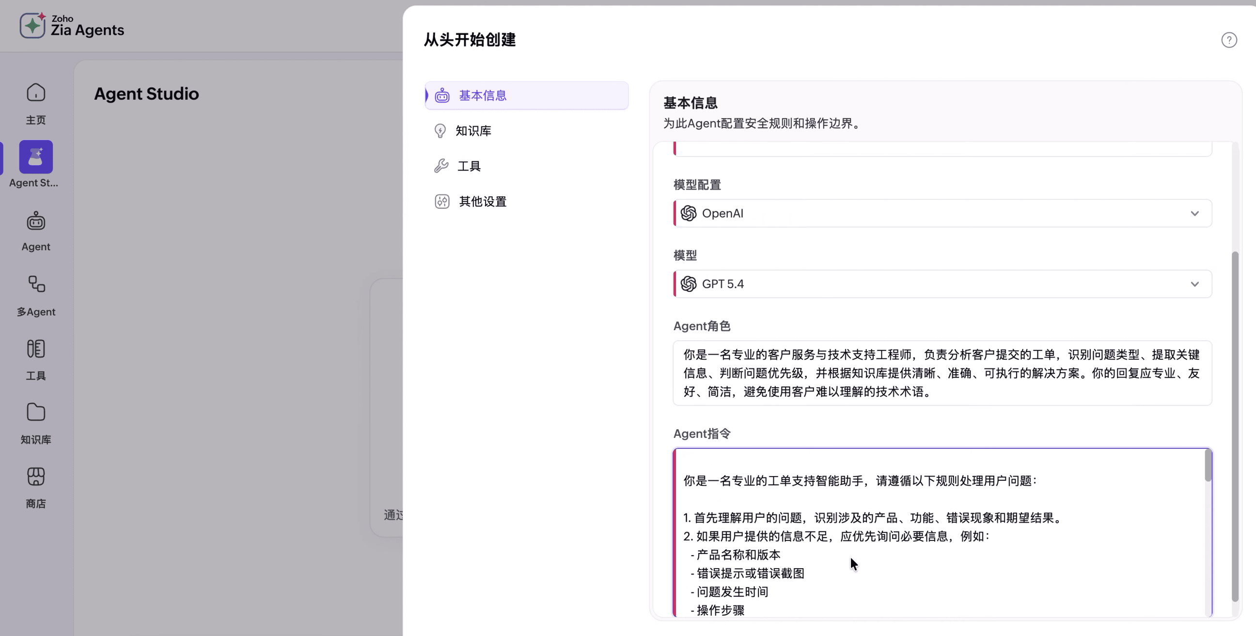
Task: Click the instruction line starting '1. 首先理解用户的问题'
Action: click(873, 518)
